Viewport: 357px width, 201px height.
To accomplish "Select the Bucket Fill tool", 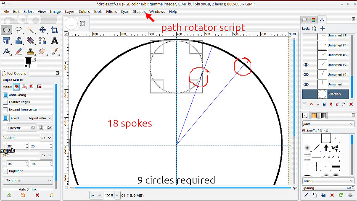I will tap(31, 41).
